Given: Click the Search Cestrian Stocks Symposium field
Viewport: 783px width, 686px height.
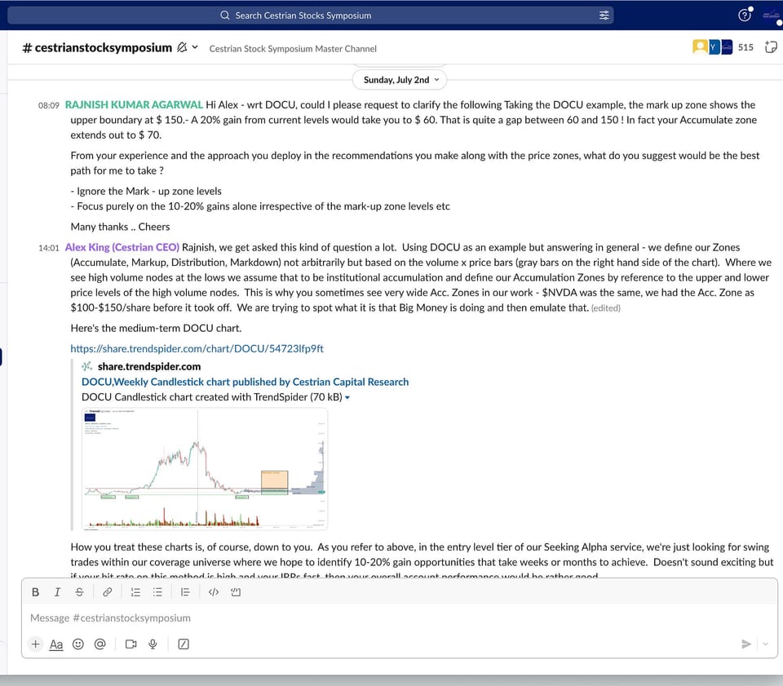Looking at the screenshot, I should pyautogui.click(x=311, y=15).
